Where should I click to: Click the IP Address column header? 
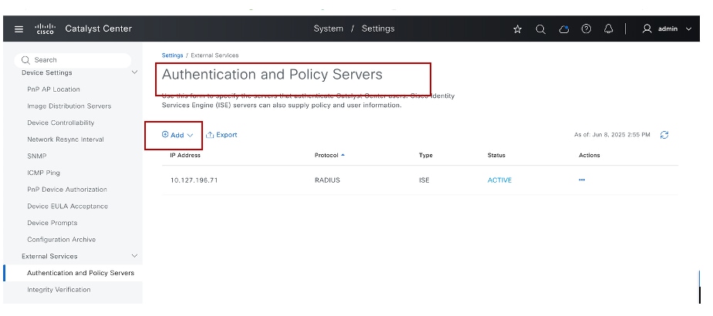[x=185, y=155]
